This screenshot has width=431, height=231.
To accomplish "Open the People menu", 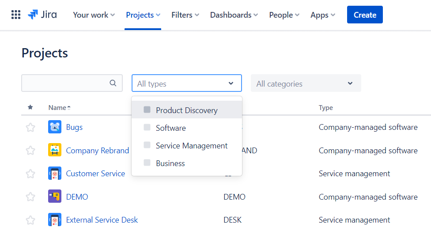I will (284, 15).
